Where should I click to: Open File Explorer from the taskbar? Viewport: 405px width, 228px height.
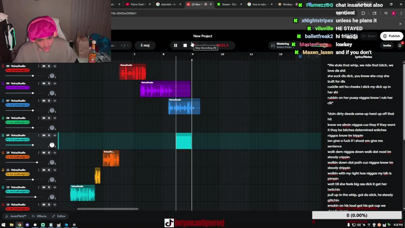pos(12,225)
